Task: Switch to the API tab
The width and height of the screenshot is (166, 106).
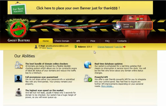Action: coord(78,41)
